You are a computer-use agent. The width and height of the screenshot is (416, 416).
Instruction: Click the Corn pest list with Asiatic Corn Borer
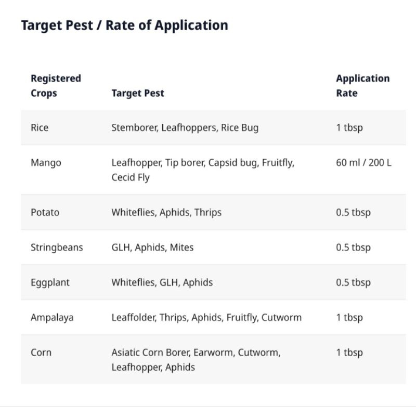[x=196, y=359]
